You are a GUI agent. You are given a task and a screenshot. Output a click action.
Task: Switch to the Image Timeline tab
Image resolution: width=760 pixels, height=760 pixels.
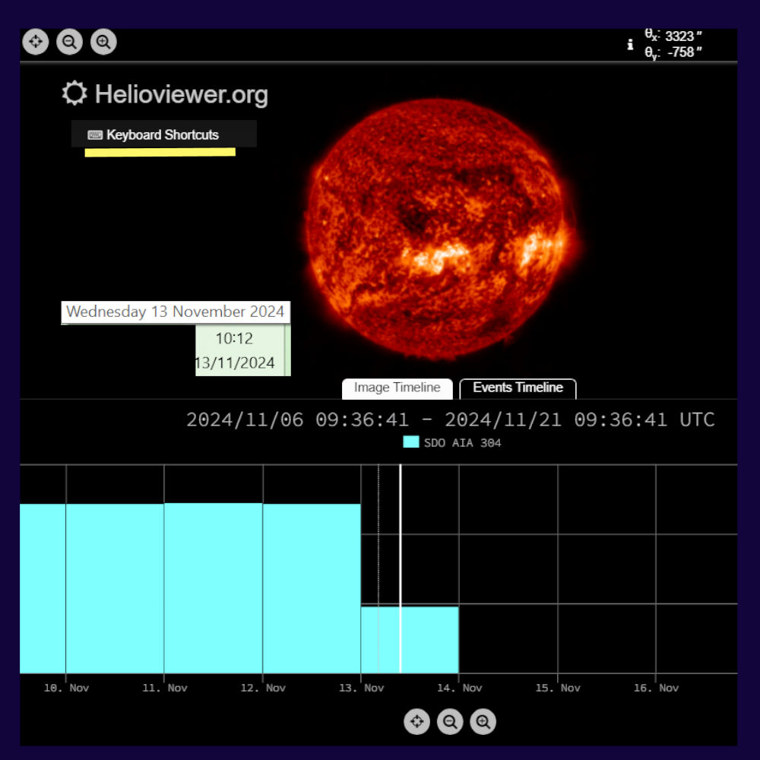397,388
